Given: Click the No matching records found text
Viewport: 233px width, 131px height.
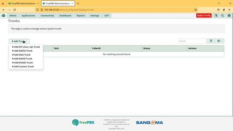Looking at the screenshot, I should tap(116, 54).
